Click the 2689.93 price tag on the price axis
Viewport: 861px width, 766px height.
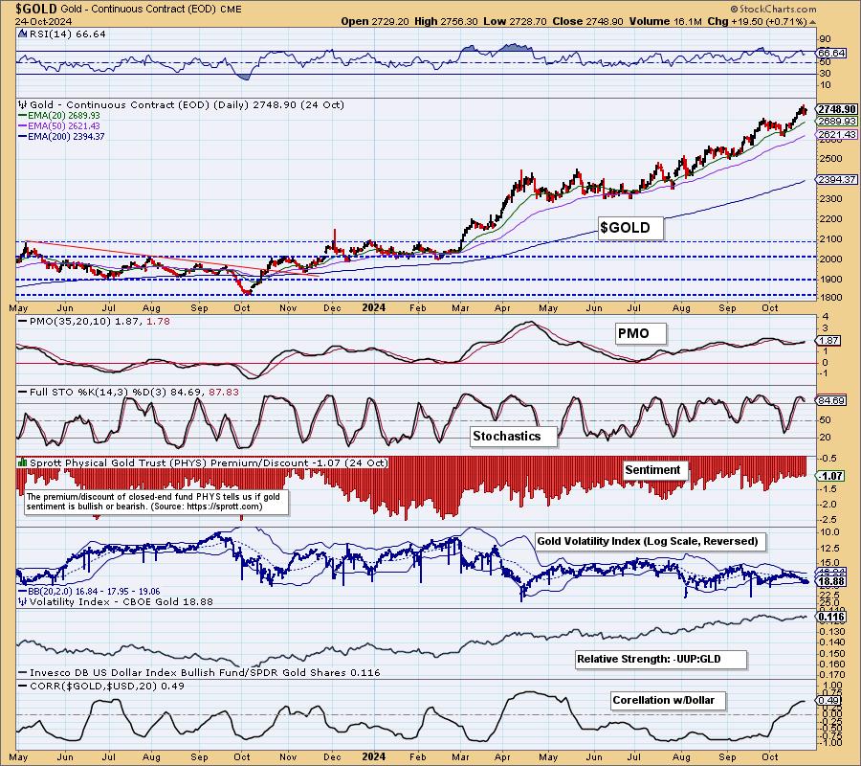[837, 121]
